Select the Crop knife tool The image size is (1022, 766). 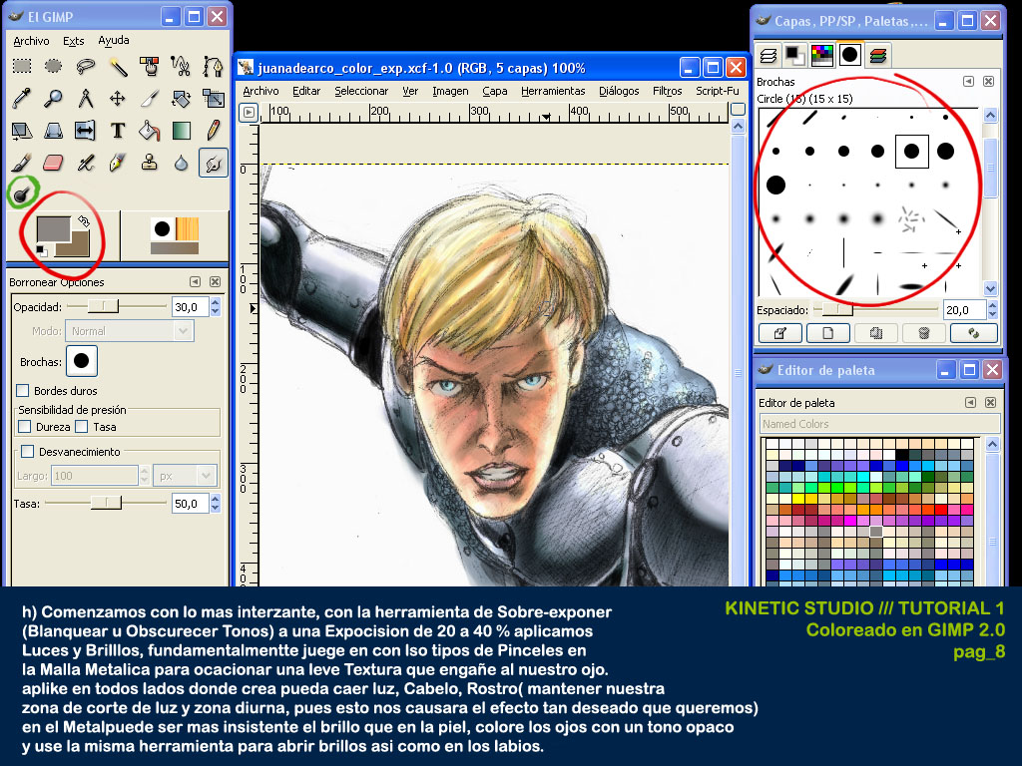[x=150, y=99]
